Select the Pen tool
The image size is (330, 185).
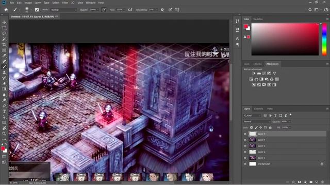coord(4,106)
